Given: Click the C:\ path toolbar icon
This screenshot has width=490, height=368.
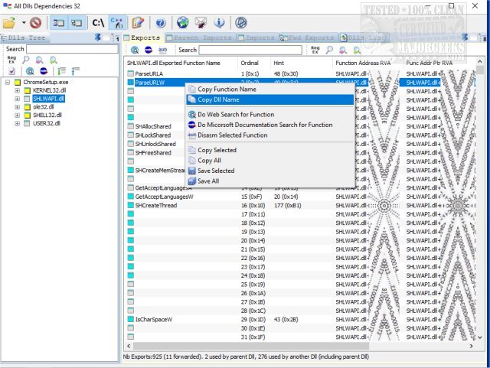Looking at the screenshot, I should coord(98,23).
